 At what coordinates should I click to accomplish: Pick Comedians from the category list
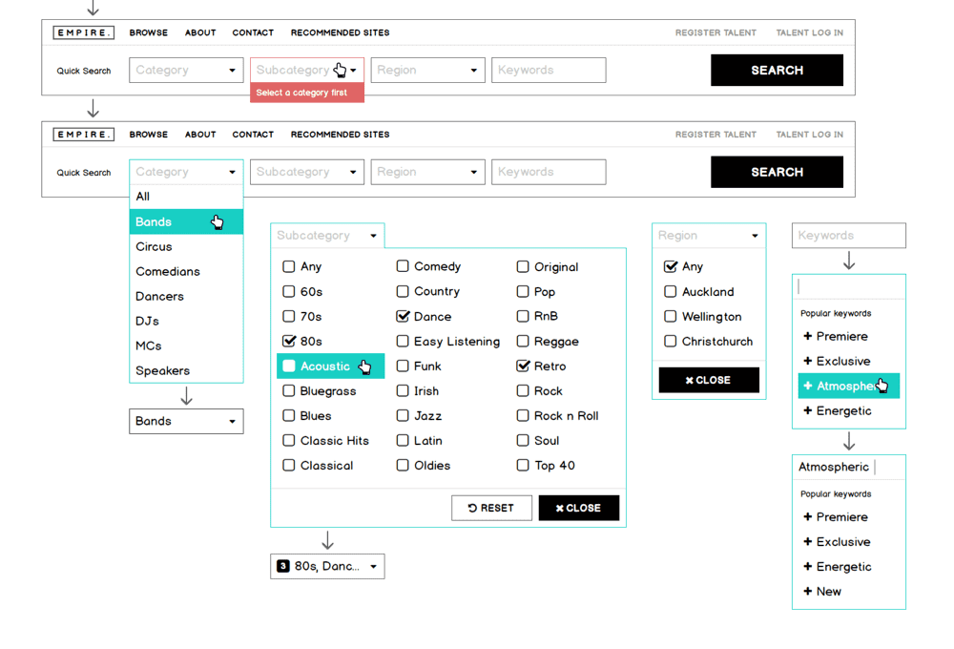click(186, 272)
